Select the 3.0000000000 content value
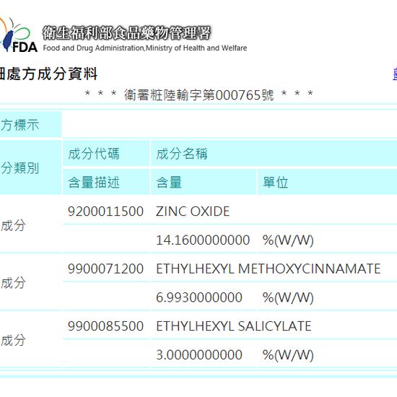 pos(199,354)
